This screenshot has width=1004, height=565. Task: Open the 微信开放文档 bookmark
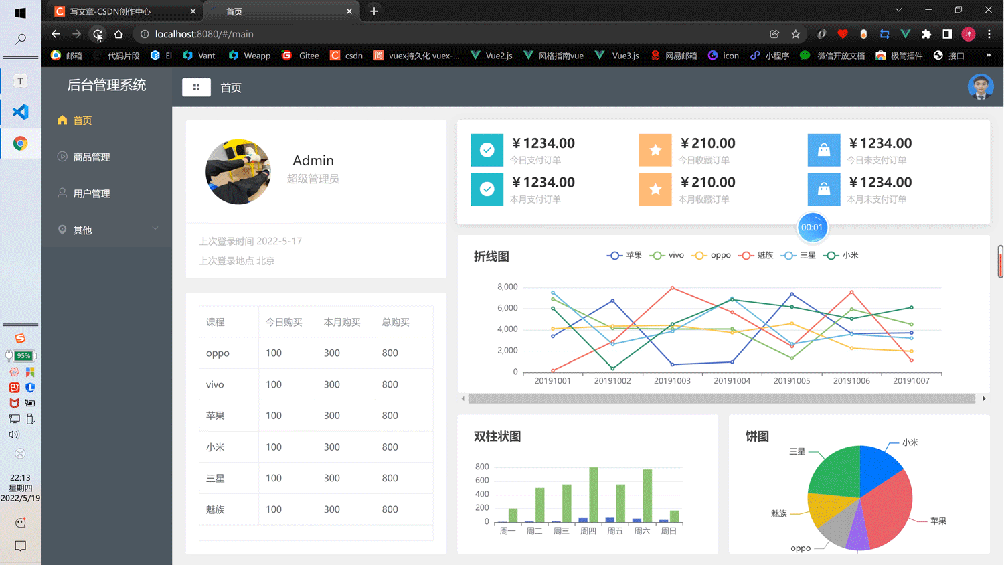click(x=832, y=56)
